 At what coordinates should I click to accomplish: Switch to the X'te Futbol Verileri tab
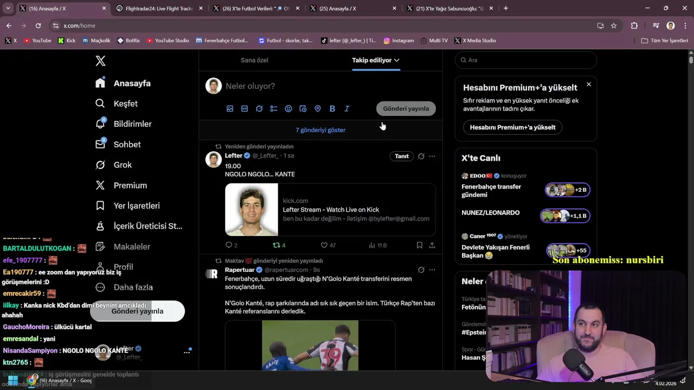click(x=256, y=8)
